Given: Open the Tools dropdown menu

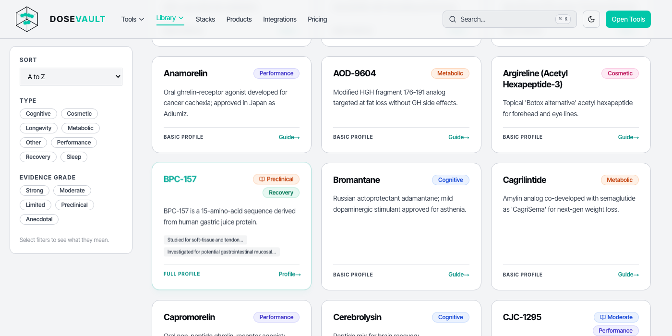Looking at the screenshot, I should (x=132, y=19).
